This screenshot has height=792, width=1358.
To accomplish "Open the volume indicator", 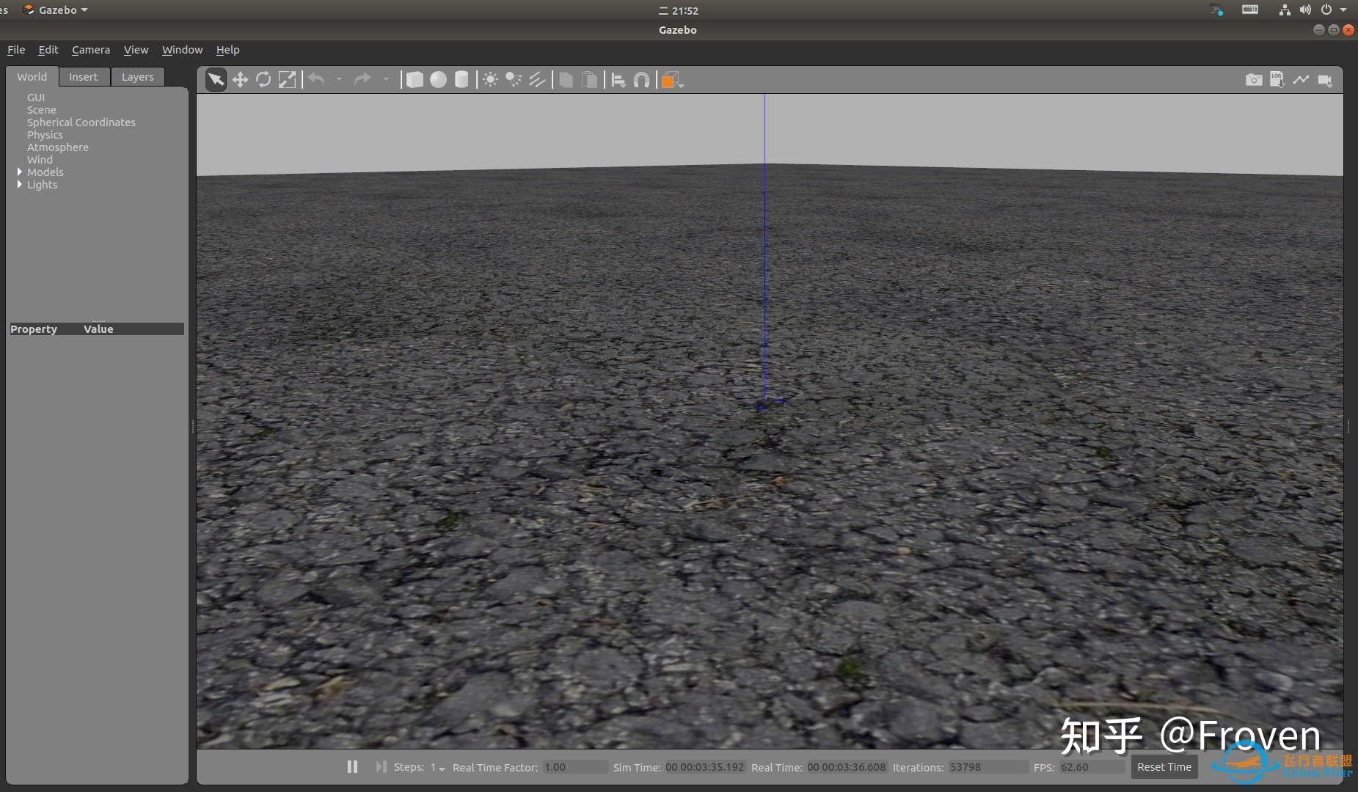I will click(x=1305, y=10).
